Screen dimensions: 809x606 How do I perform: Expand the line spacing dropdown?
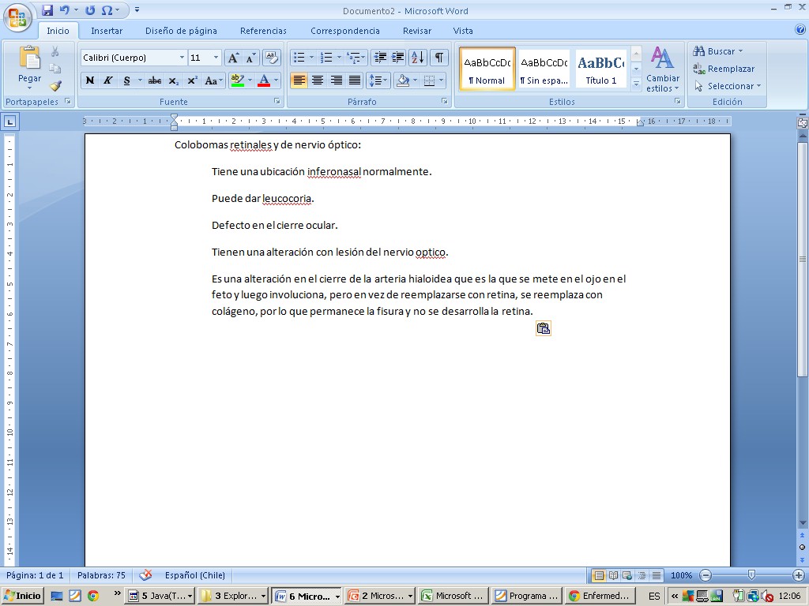[x=385, y=80]
